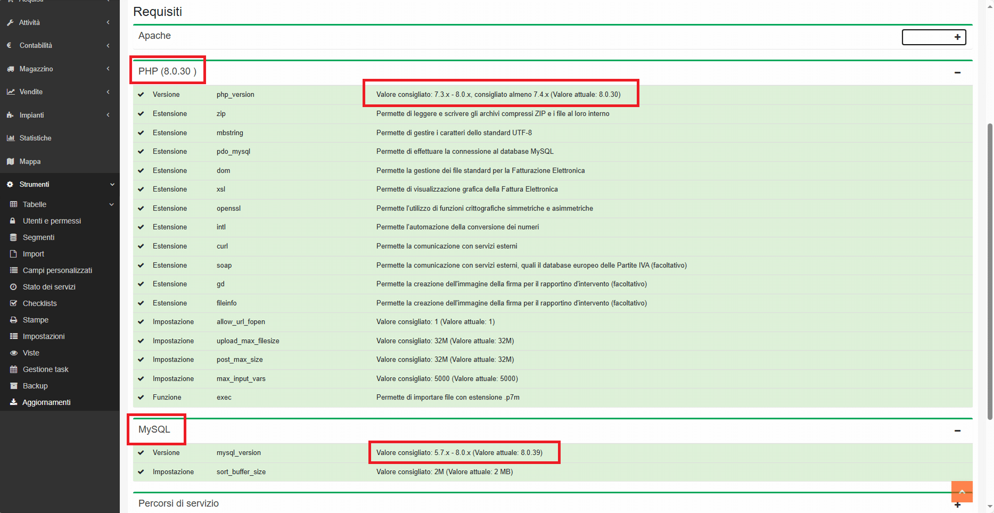Click the Impostazioni list icon

14,337
